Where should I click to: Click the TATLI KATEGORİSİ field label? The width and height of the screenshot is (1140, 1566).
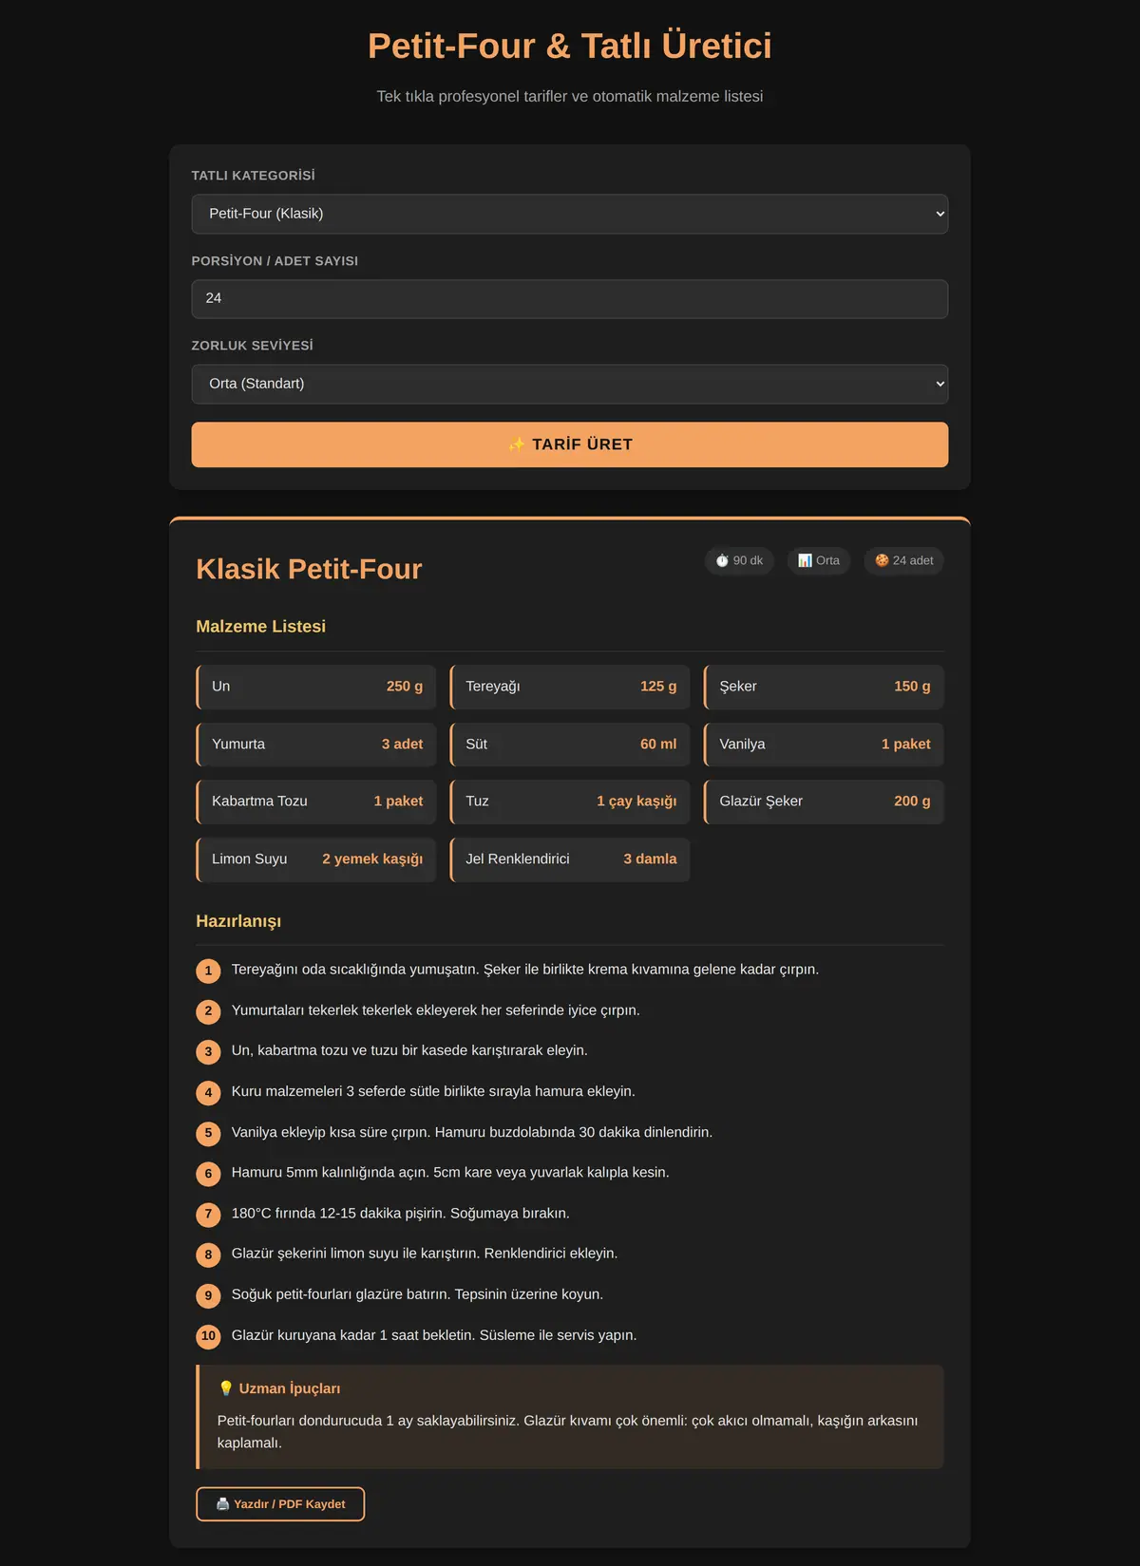point(254,176)
